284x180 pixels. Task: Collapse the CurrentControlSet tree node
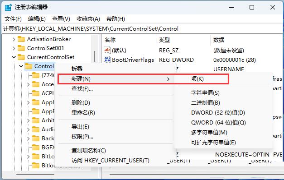[14, 57]
